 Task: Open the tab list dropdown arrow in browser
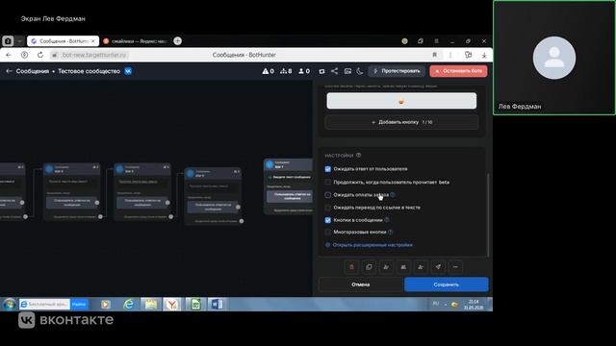(x=19, y=40)
